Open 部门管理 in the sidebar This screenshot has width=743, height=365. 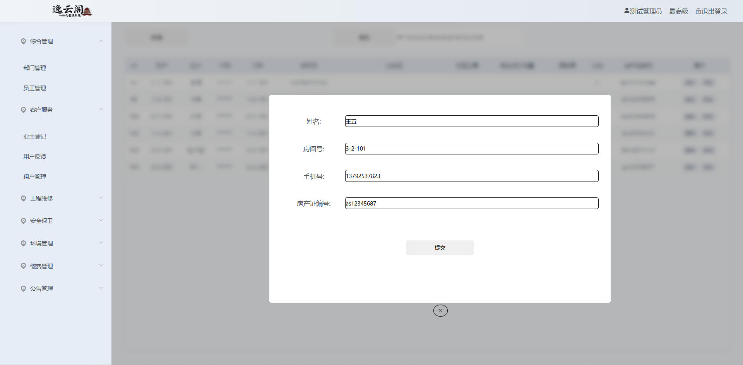(35, 68)
